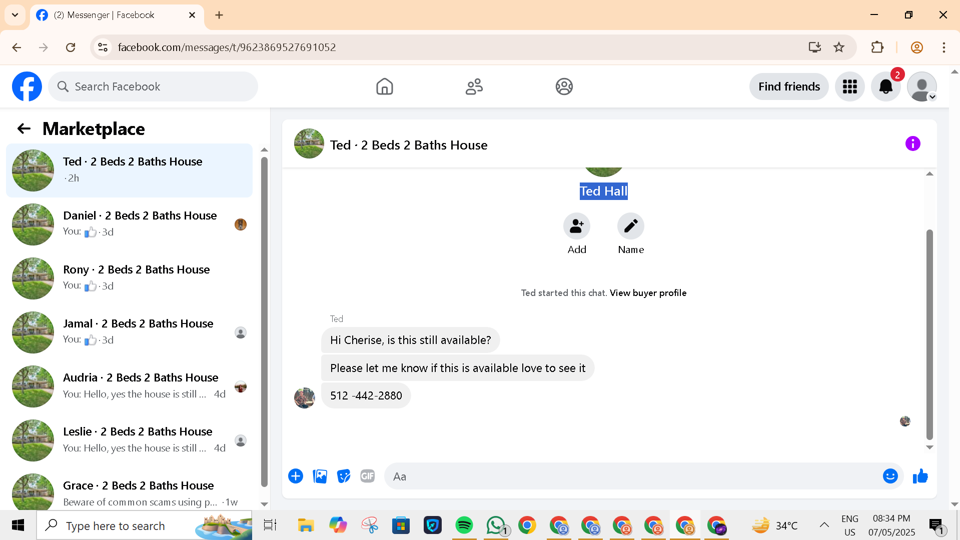Viewport: 960px width, 540px height.
Task: Open the Facebook logo home link
Action: 27,86
